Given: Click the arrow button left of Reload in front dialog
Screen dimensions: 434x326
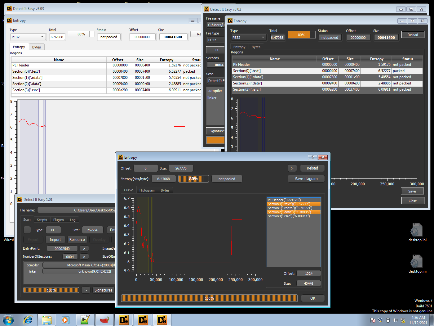Looking at the screenshot, I should pos(292,168).
